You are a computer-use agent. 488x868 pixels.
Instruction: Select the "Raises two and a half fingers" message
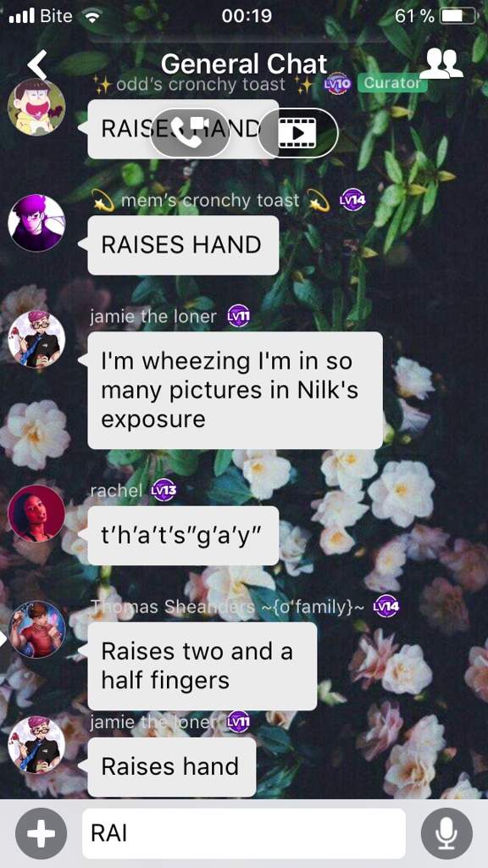[x=202, y=666]
